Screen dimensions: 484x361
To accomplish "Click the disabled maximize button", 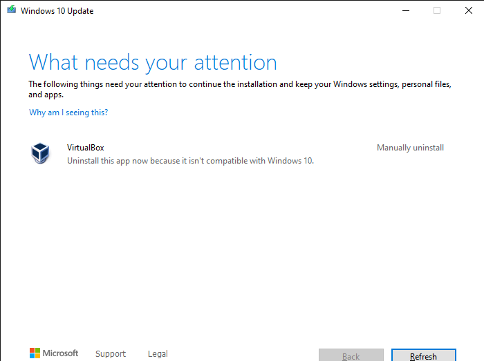I will (x=437, y=10).
